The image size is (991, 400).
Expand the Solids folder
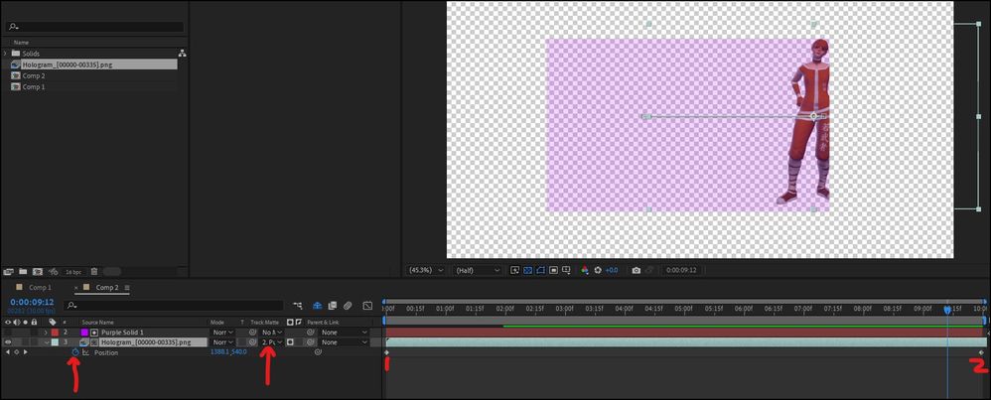(x=6, y=54)
